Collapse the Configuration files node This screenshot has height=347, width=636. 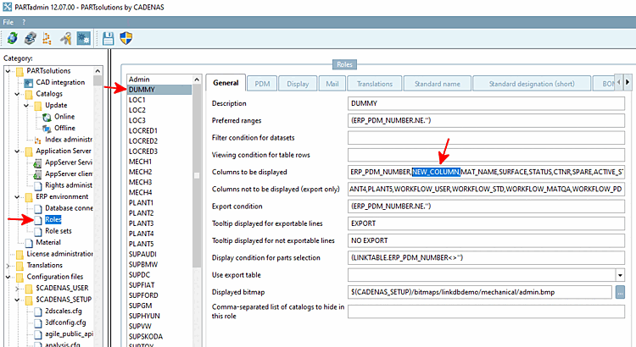point(8,278)
